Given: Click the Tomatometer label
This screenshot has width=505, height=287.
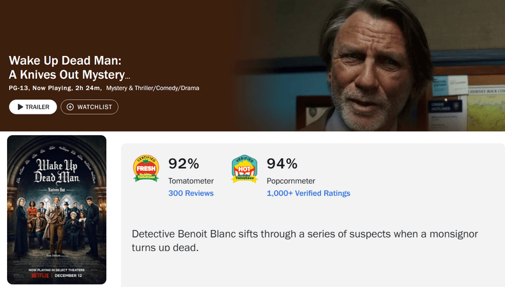Looking at the screenshot, I should tap(191, 181).
